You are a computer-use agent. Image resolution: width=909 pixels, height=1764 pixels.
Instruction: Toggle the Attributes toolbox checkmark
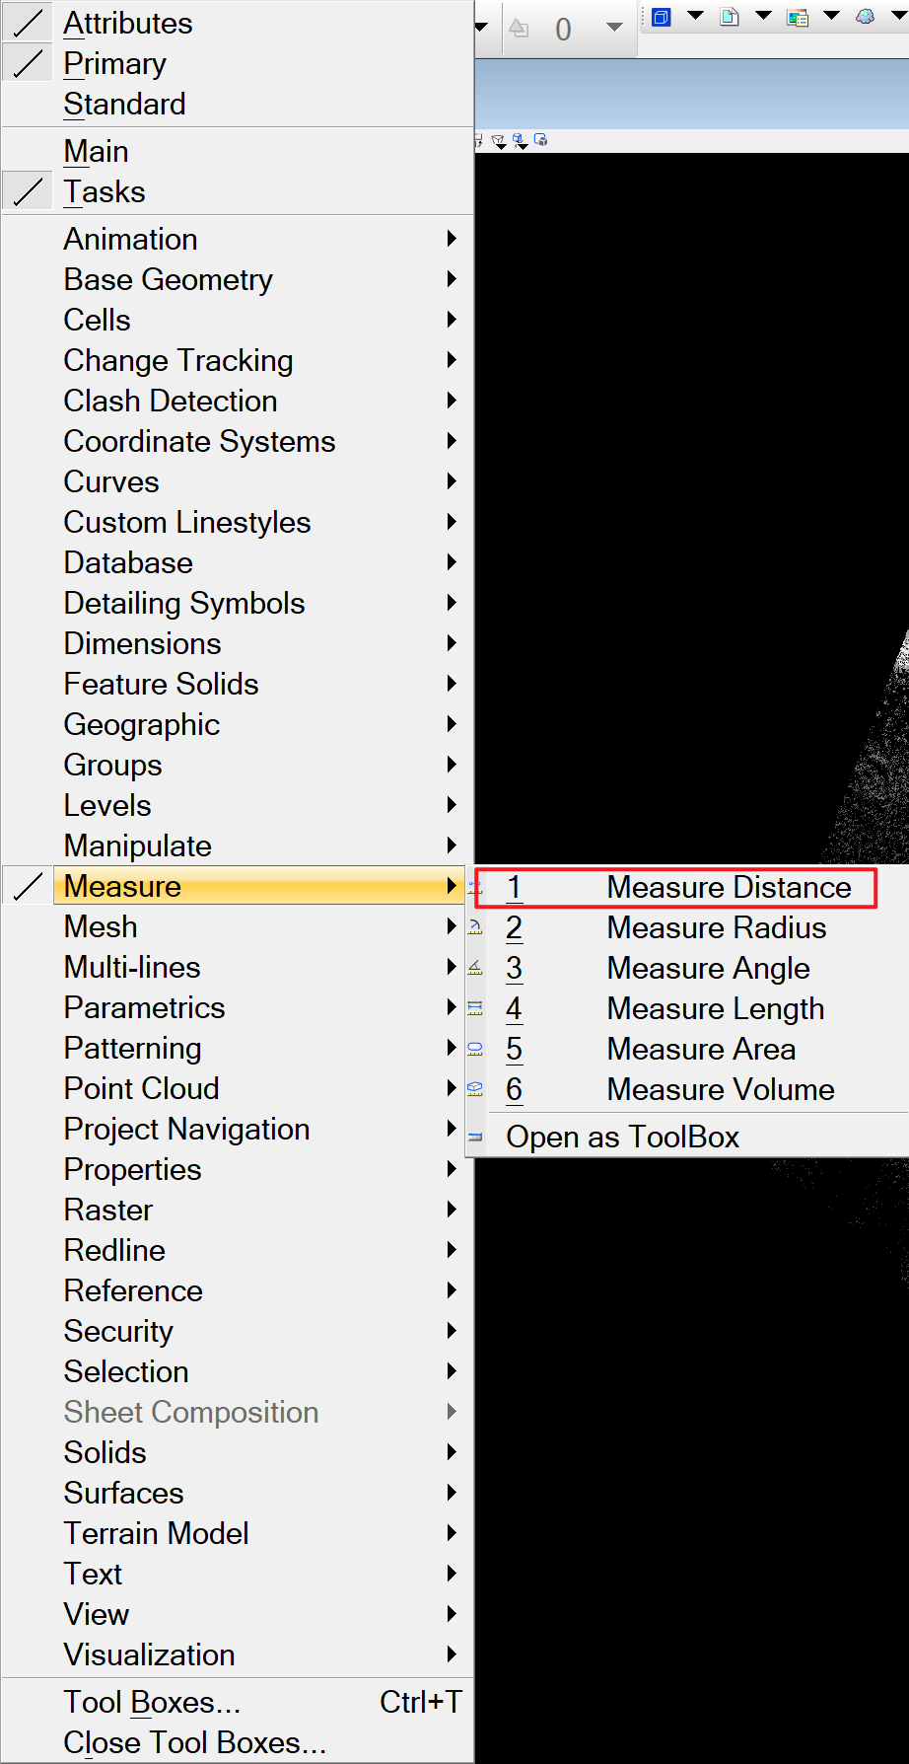click(x=28, y=23)
